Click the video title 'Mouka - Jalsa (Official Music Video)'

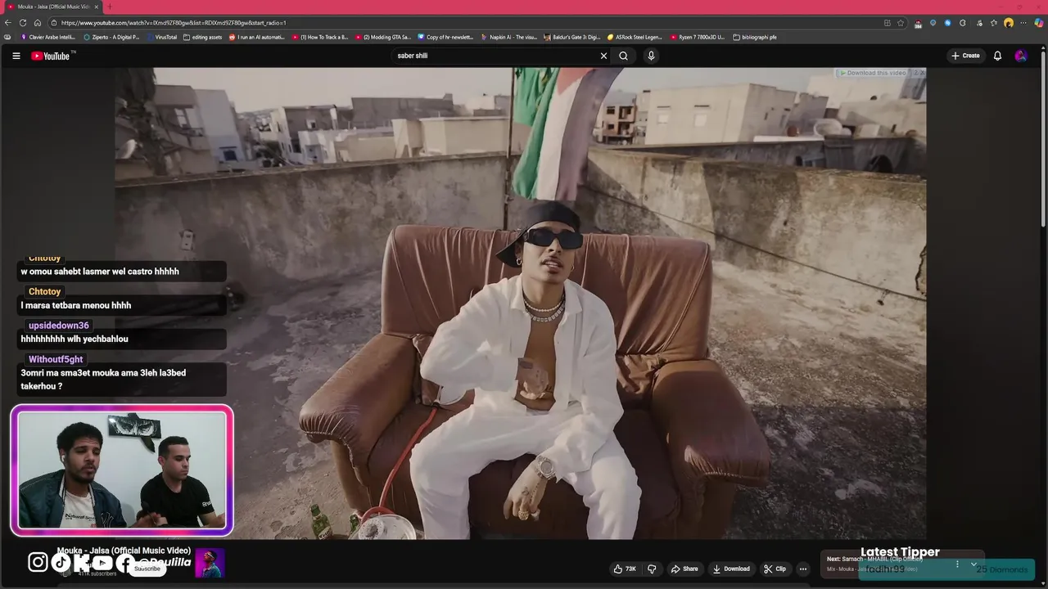[124, 551]
